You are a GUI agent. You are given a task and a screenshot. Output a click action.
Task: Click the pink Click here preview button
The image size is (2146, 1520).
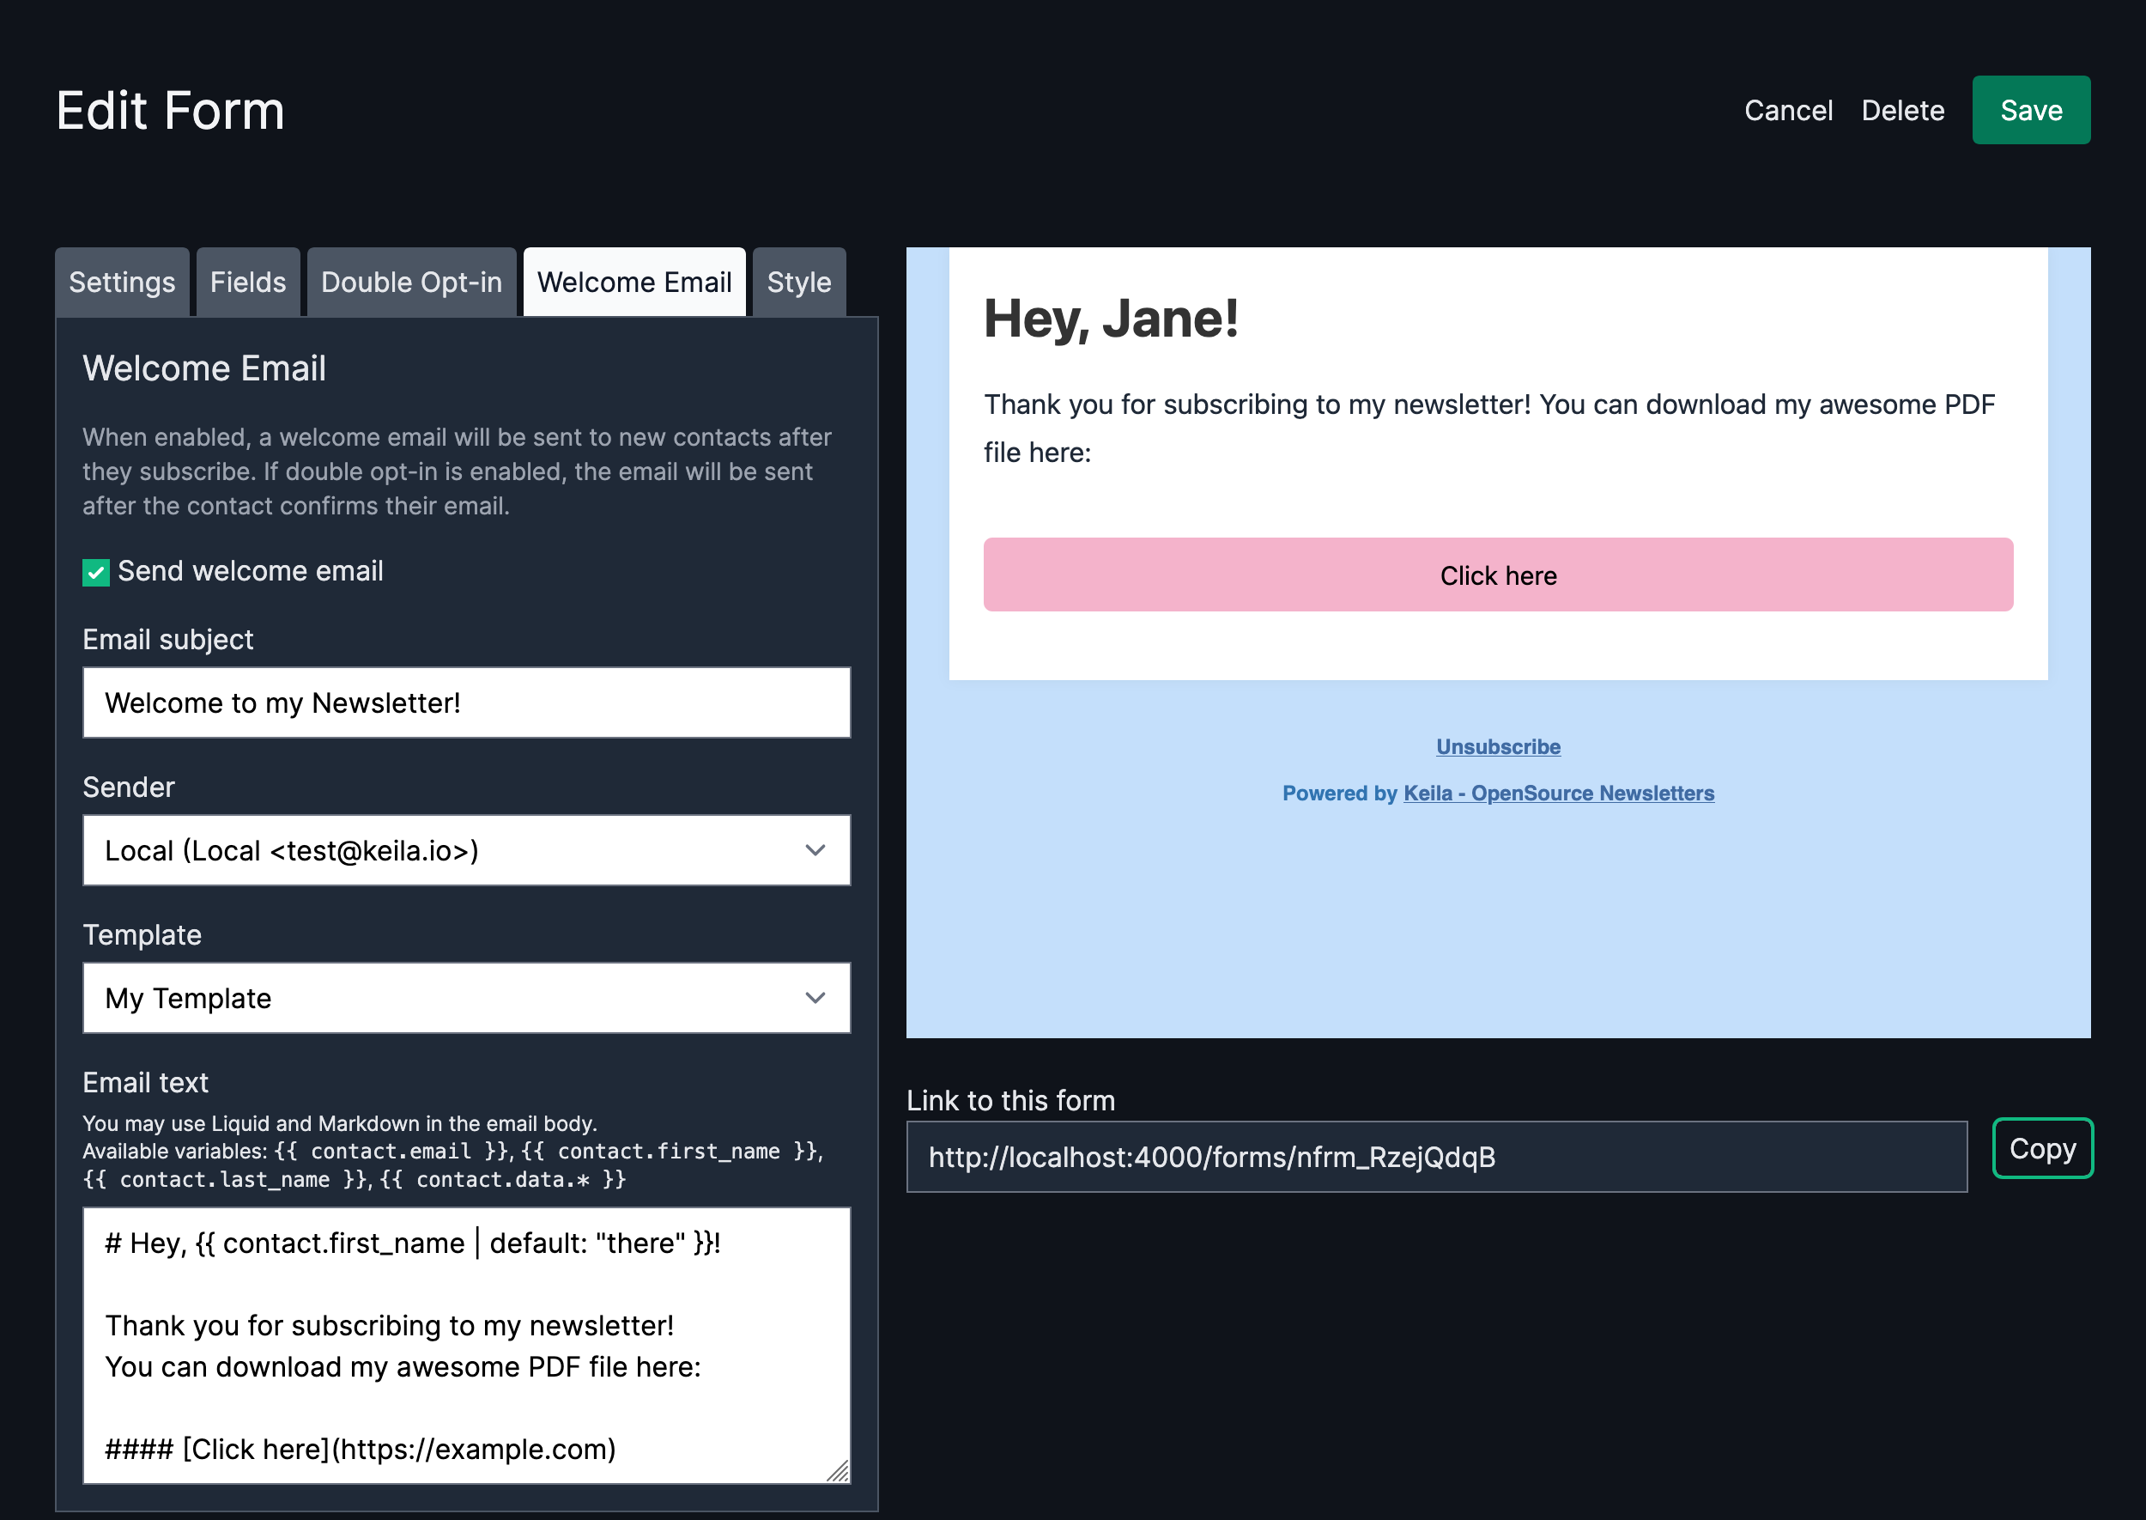1498,575
